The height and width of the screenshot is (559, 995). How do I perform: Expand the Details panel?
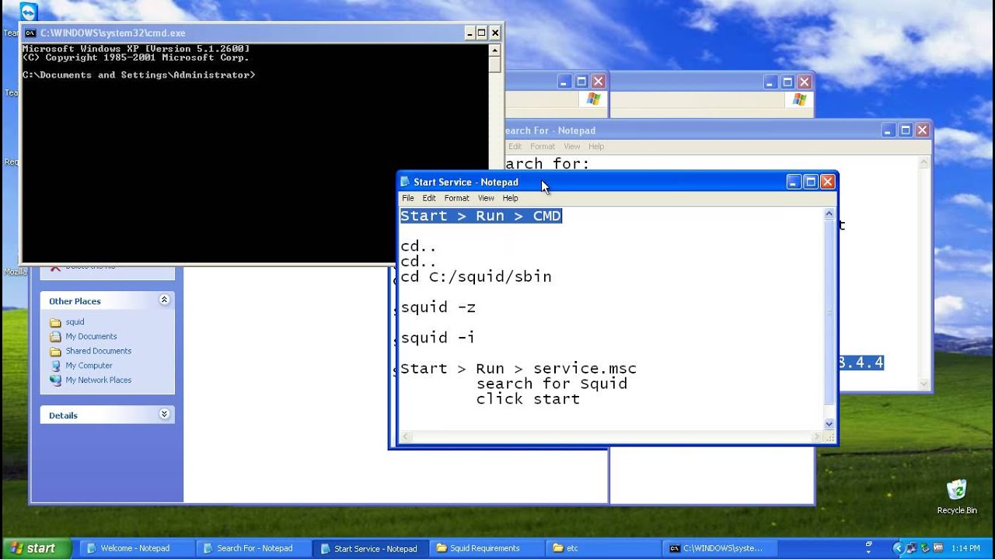[x=164, y=415]
